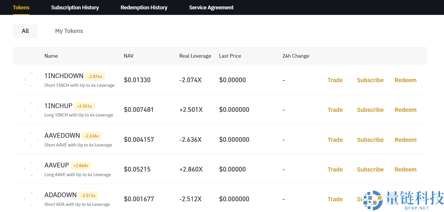Switch to the Redemption History tab
Screen dimensions: 444x212
coord(144,7)
